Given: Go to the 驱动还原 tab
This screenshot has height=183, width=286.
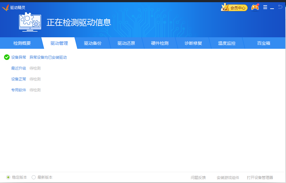Looking at the screenshot, I should point(126,43).
